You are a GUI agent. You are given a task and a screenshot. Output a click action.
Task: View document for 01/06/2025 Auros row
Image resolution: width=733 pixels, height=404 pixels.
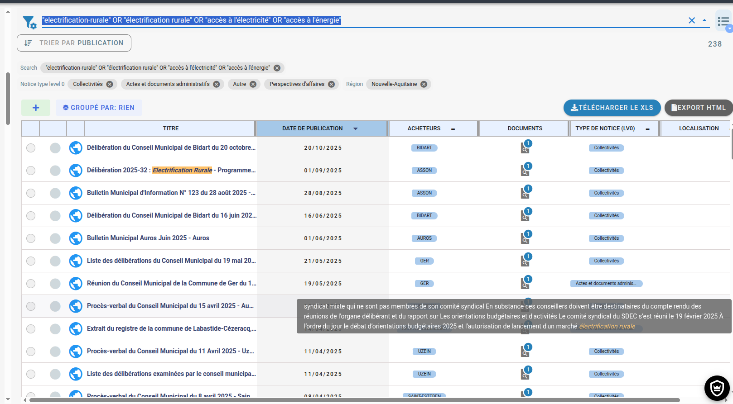526,238
